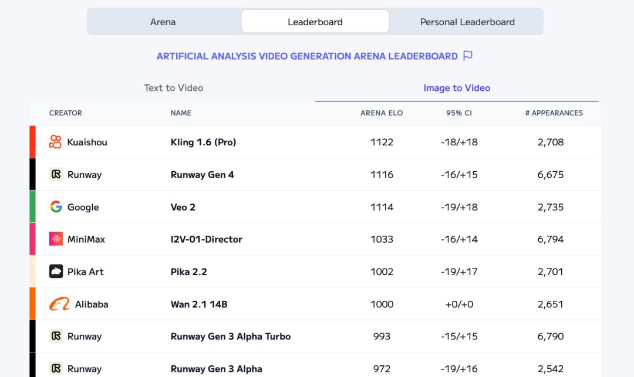Screen dimensions: 634x377
Task: Click the Runway logo in the Gen 3 Alpha Turbo row
Action: tap(56, 336)
